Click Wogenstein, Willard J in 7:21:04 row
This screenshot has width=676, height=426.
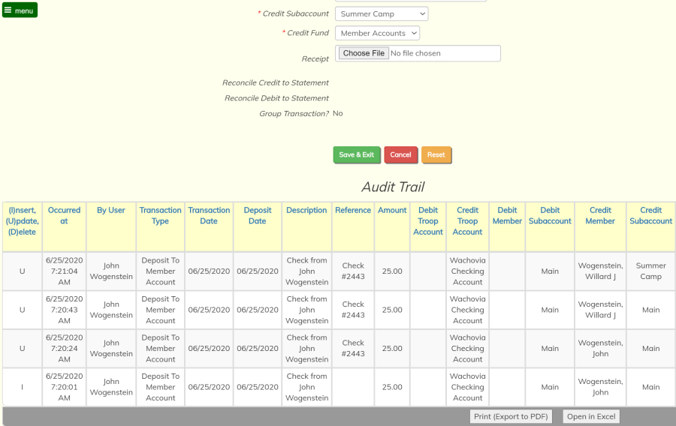click(x=600, y=271)
